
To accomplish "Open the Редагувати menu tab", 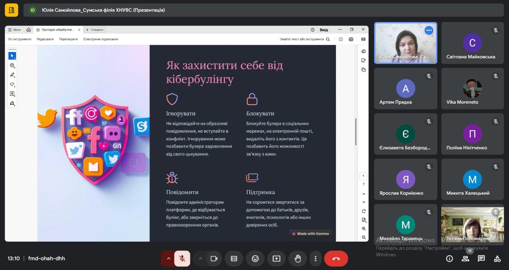I will point(45,39).
